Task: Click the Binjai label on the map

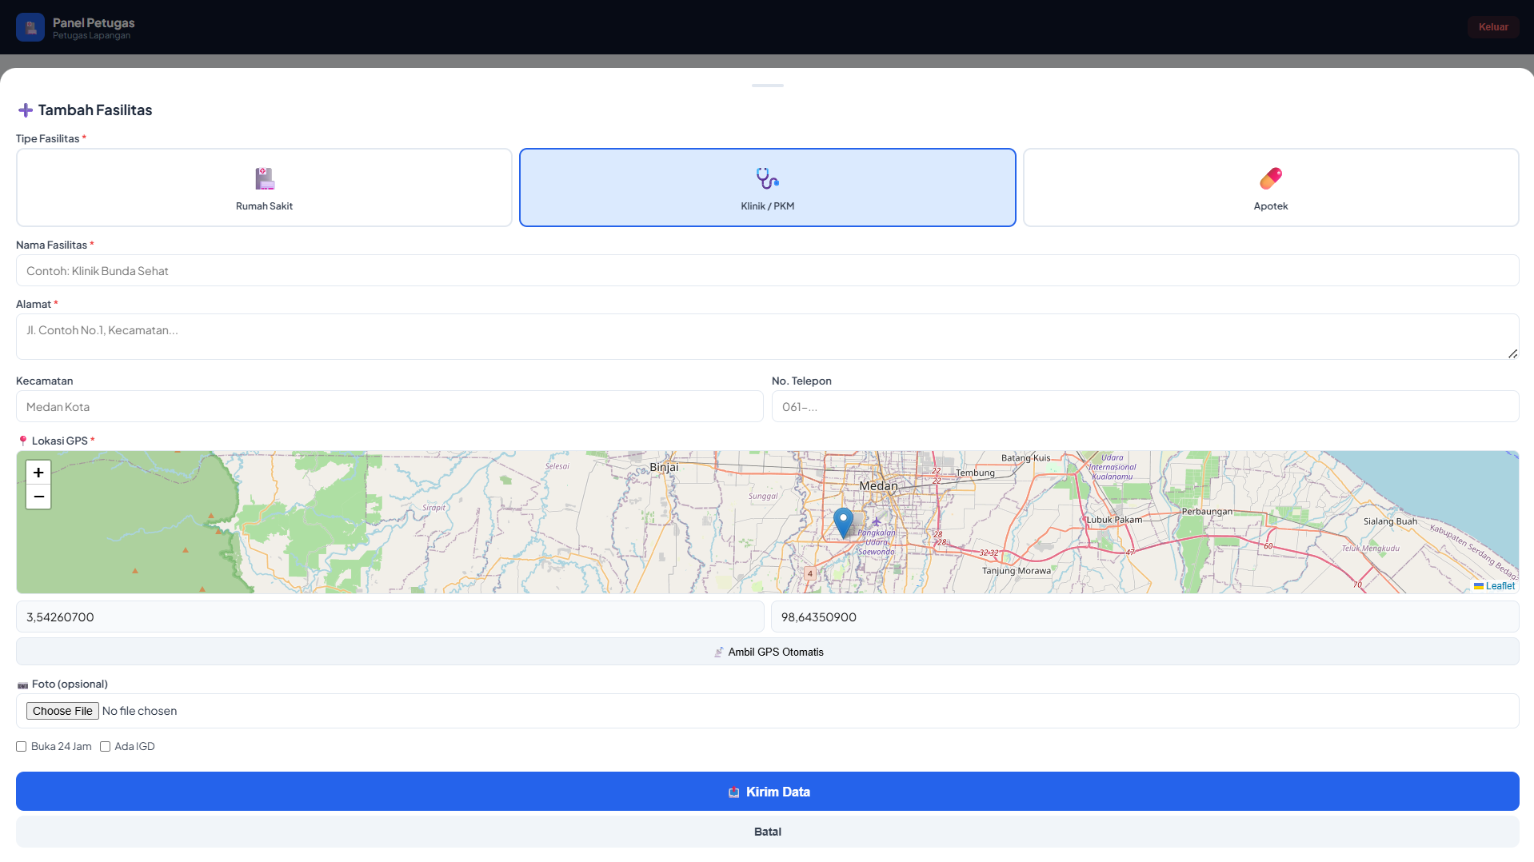Action: coord(664,467)
